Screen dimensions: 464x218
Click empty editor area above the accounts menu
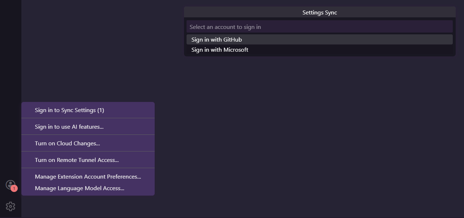87,72
